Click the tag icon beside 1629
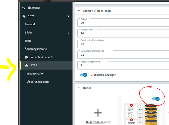This screenshot has height=125, width=169. tap(24, 16)
